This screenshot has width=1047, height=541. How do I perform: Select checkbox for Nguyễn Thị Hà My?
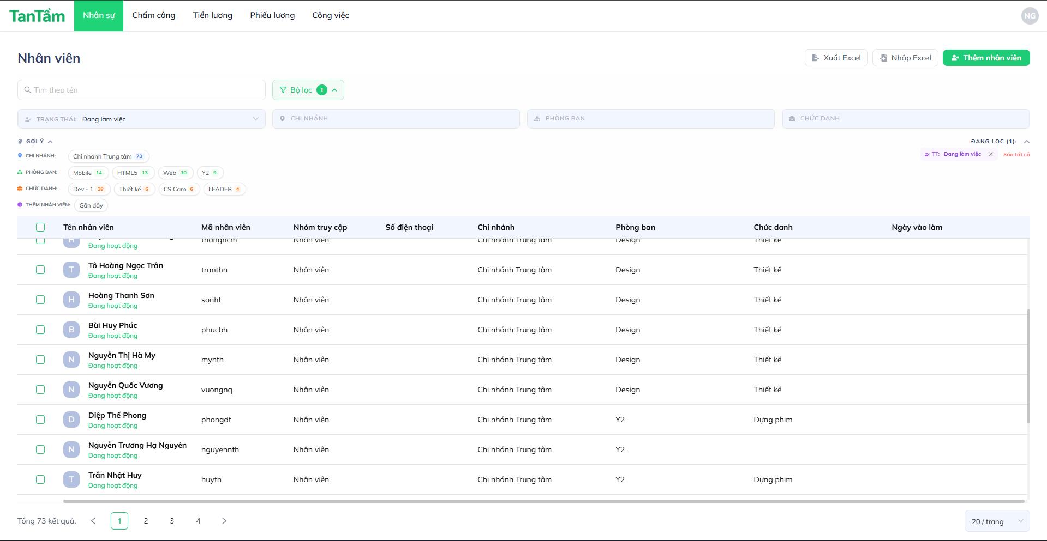[40, 360]
